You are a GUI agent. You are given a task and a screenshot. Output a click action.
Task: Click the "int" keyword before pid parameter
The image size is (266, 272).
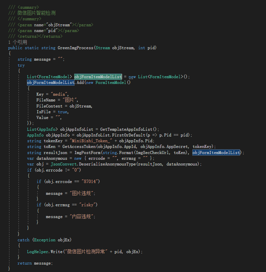click(x=141, y=48)
